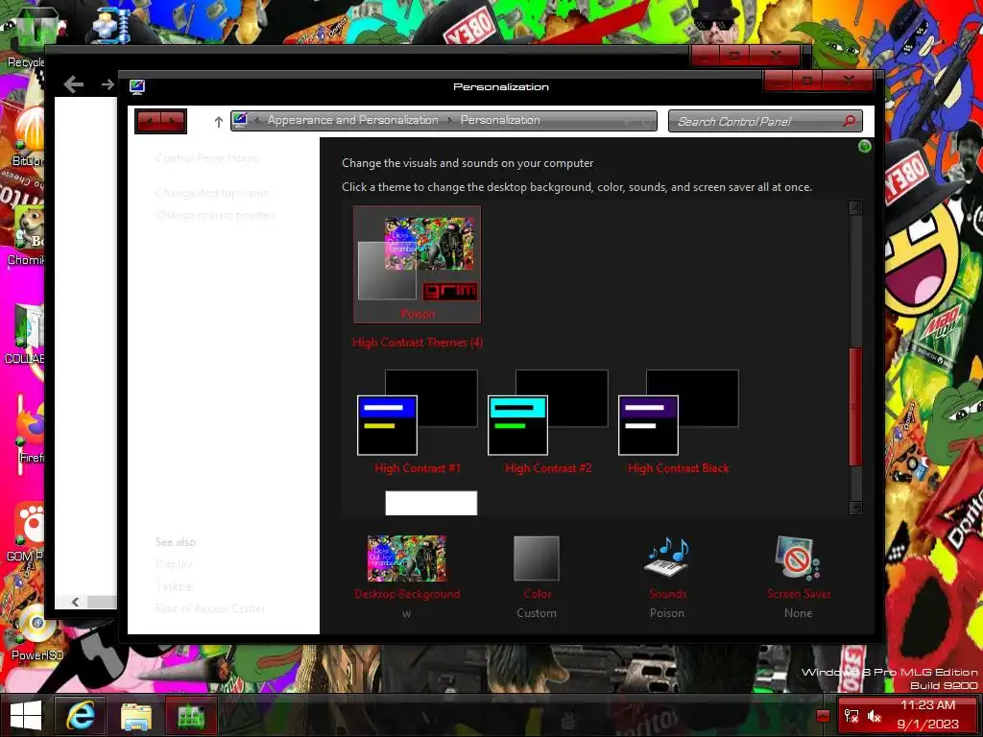Open the taskbar clock and date
983x737 pixels.
[928, 714]
